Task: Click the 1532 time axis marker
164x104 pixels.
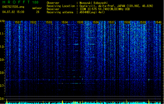Action: click(x=33, y=22)
